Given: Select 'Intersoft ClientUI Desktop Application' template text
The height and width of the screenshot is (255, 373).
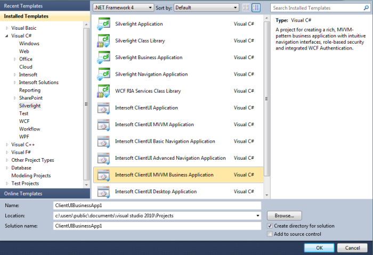Looking at the screenshot, I should point(156,192).
